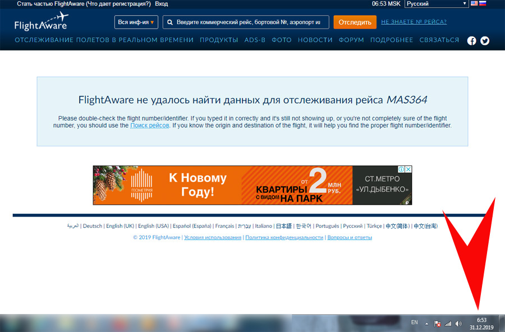Click Стать частью FlightAware link
Image resolution: width=505 pixels, height=332 pixels.
tap(50, 4)
